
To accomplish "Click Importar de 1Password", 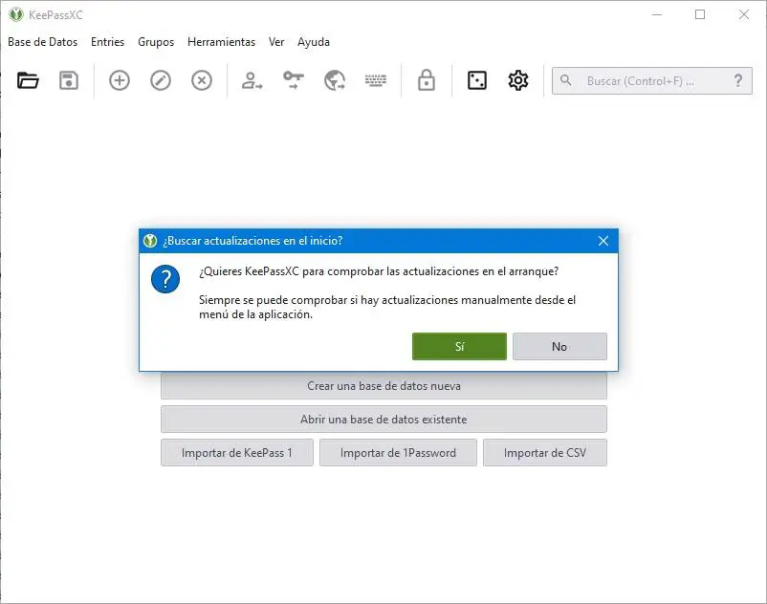I will pyautogui.click(x=398, y=452).
